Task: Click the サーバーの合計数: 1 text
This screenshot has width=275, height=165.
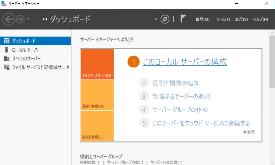Action: (x=166, y=162)
